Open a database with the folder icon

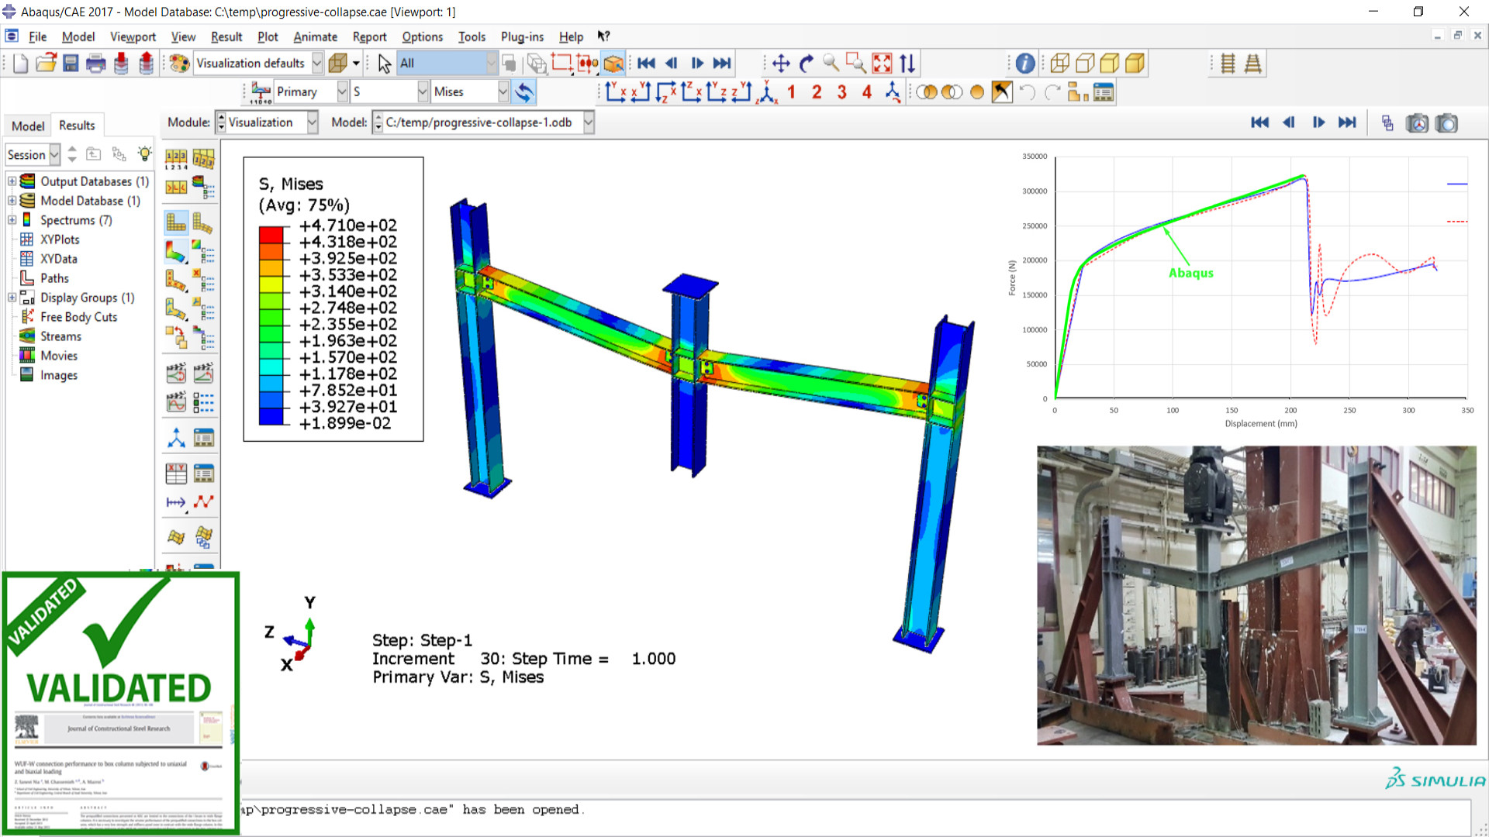[46, 64]
